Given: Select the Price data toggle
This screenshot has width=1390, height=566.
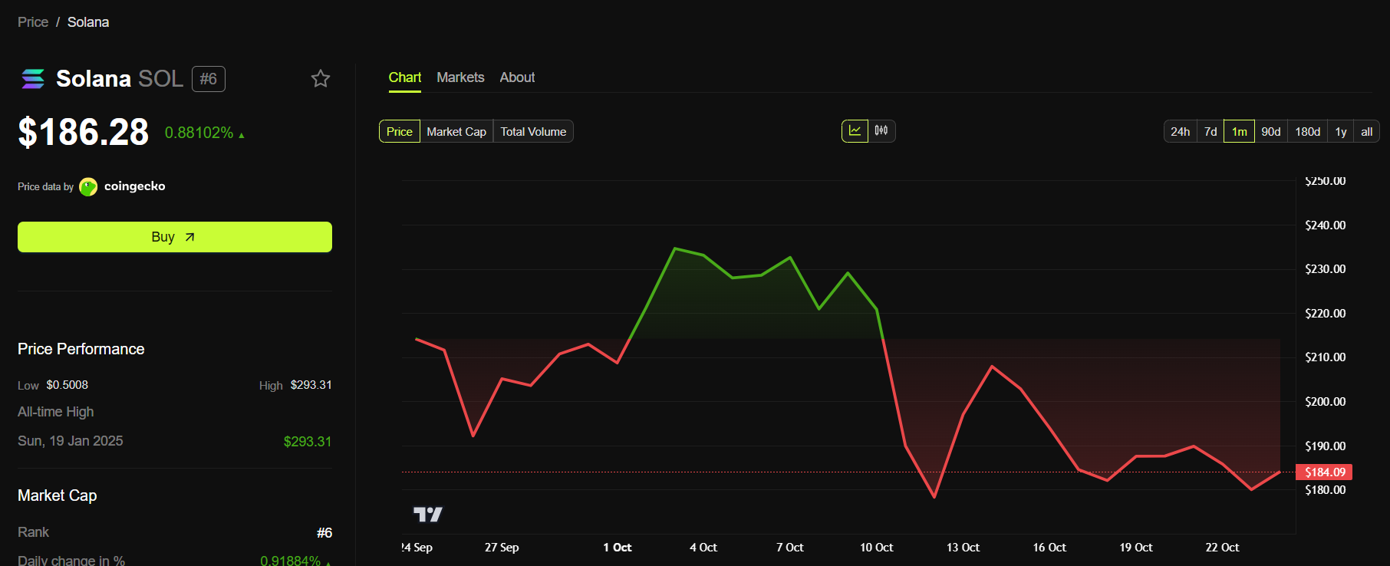Looking at the screenshot, I should click(x=400, y=131).
